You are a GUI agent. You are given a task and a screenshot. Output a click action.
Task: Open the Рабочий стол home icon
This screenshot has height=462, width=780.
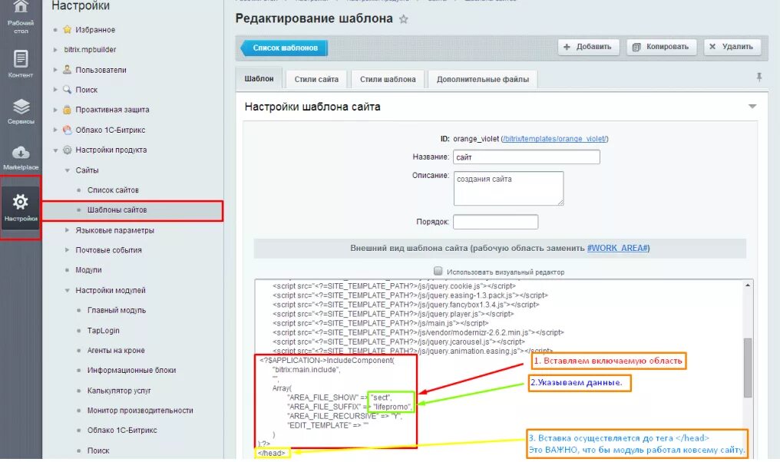(21, 6)
